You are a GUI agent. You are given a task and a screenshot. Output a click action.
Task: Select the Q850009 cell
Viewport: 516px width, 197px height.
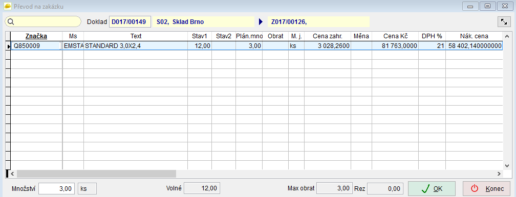click(36, 46)
